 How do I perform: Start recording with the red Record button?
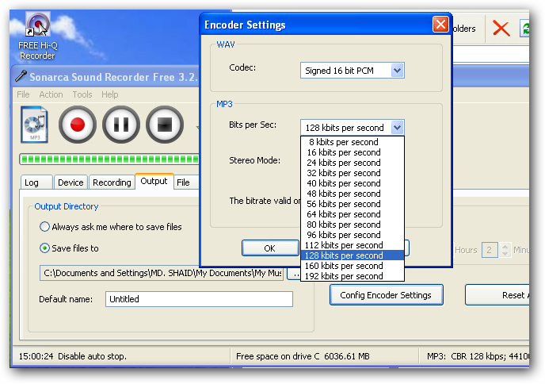click(77, 125)
